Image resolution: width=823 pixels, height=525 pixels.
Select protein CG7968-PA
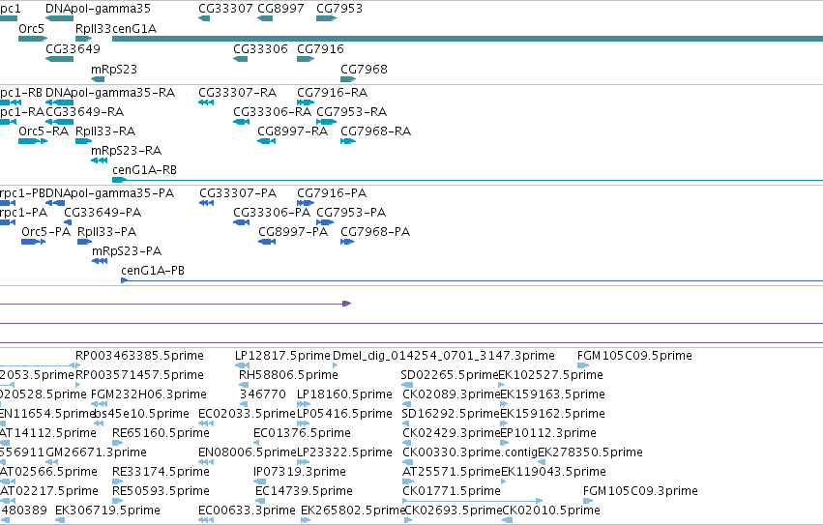pos(375,232)
